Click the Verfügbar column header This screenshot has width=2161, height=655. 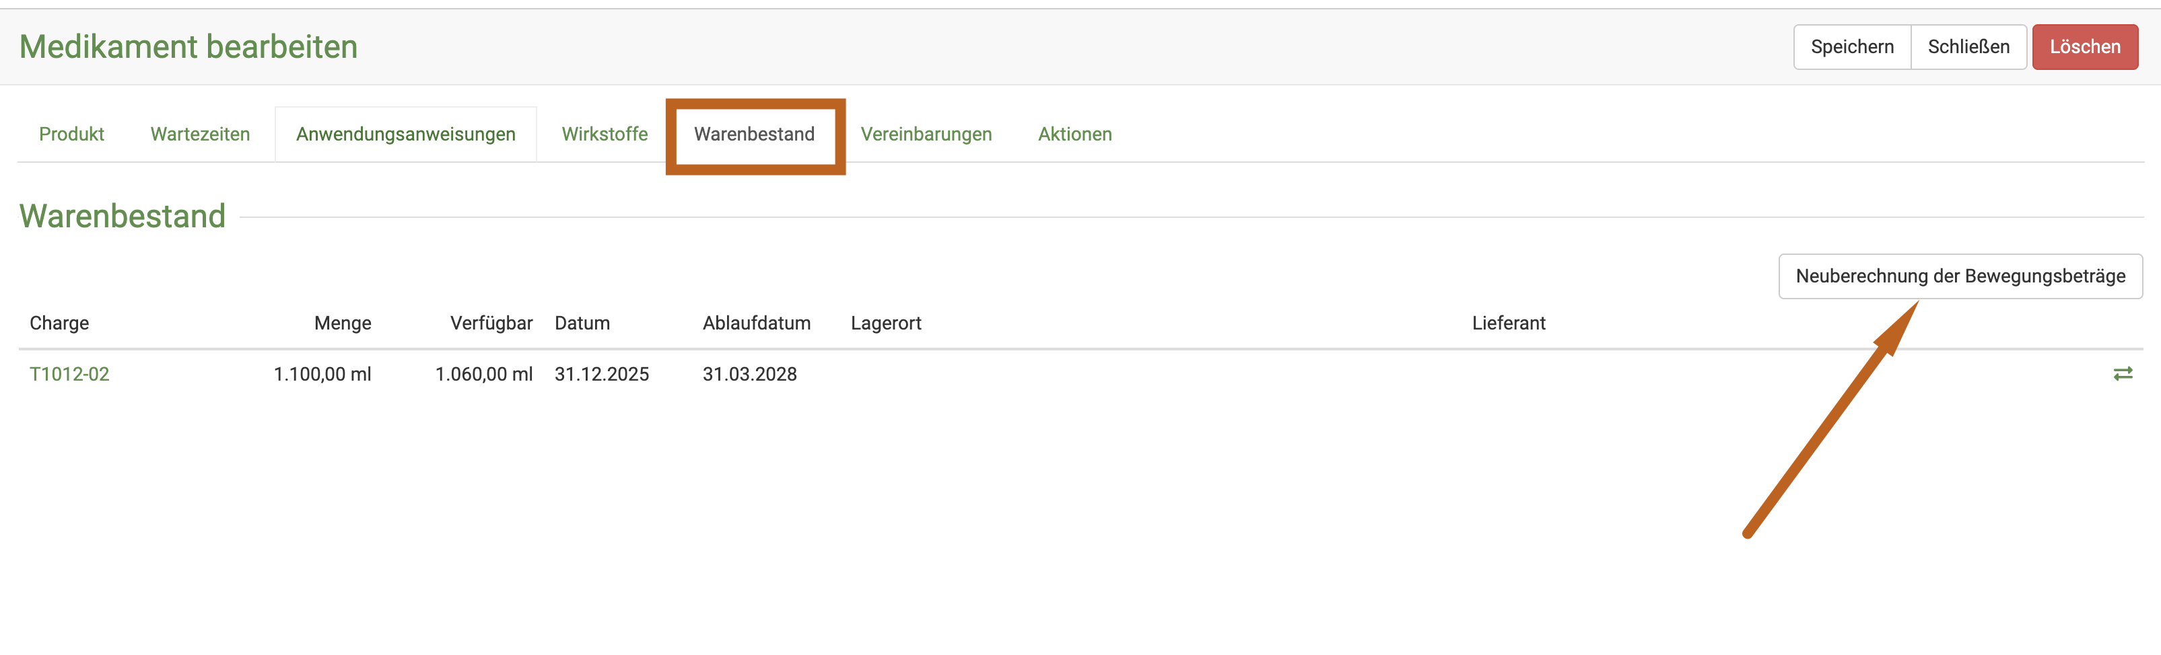coord(491,323)
